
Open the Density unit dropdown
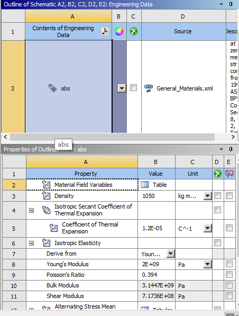point(207,196)
